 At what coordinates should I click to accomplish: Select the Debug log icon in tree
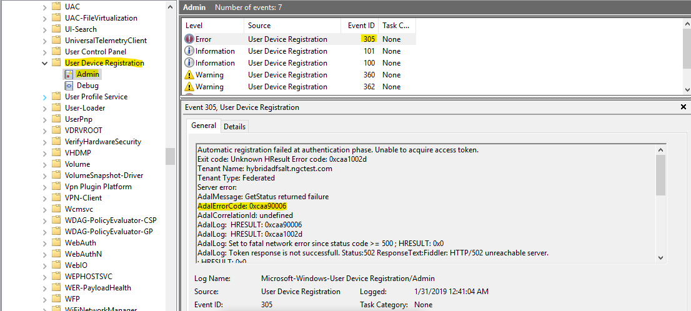tap(69, 86)
